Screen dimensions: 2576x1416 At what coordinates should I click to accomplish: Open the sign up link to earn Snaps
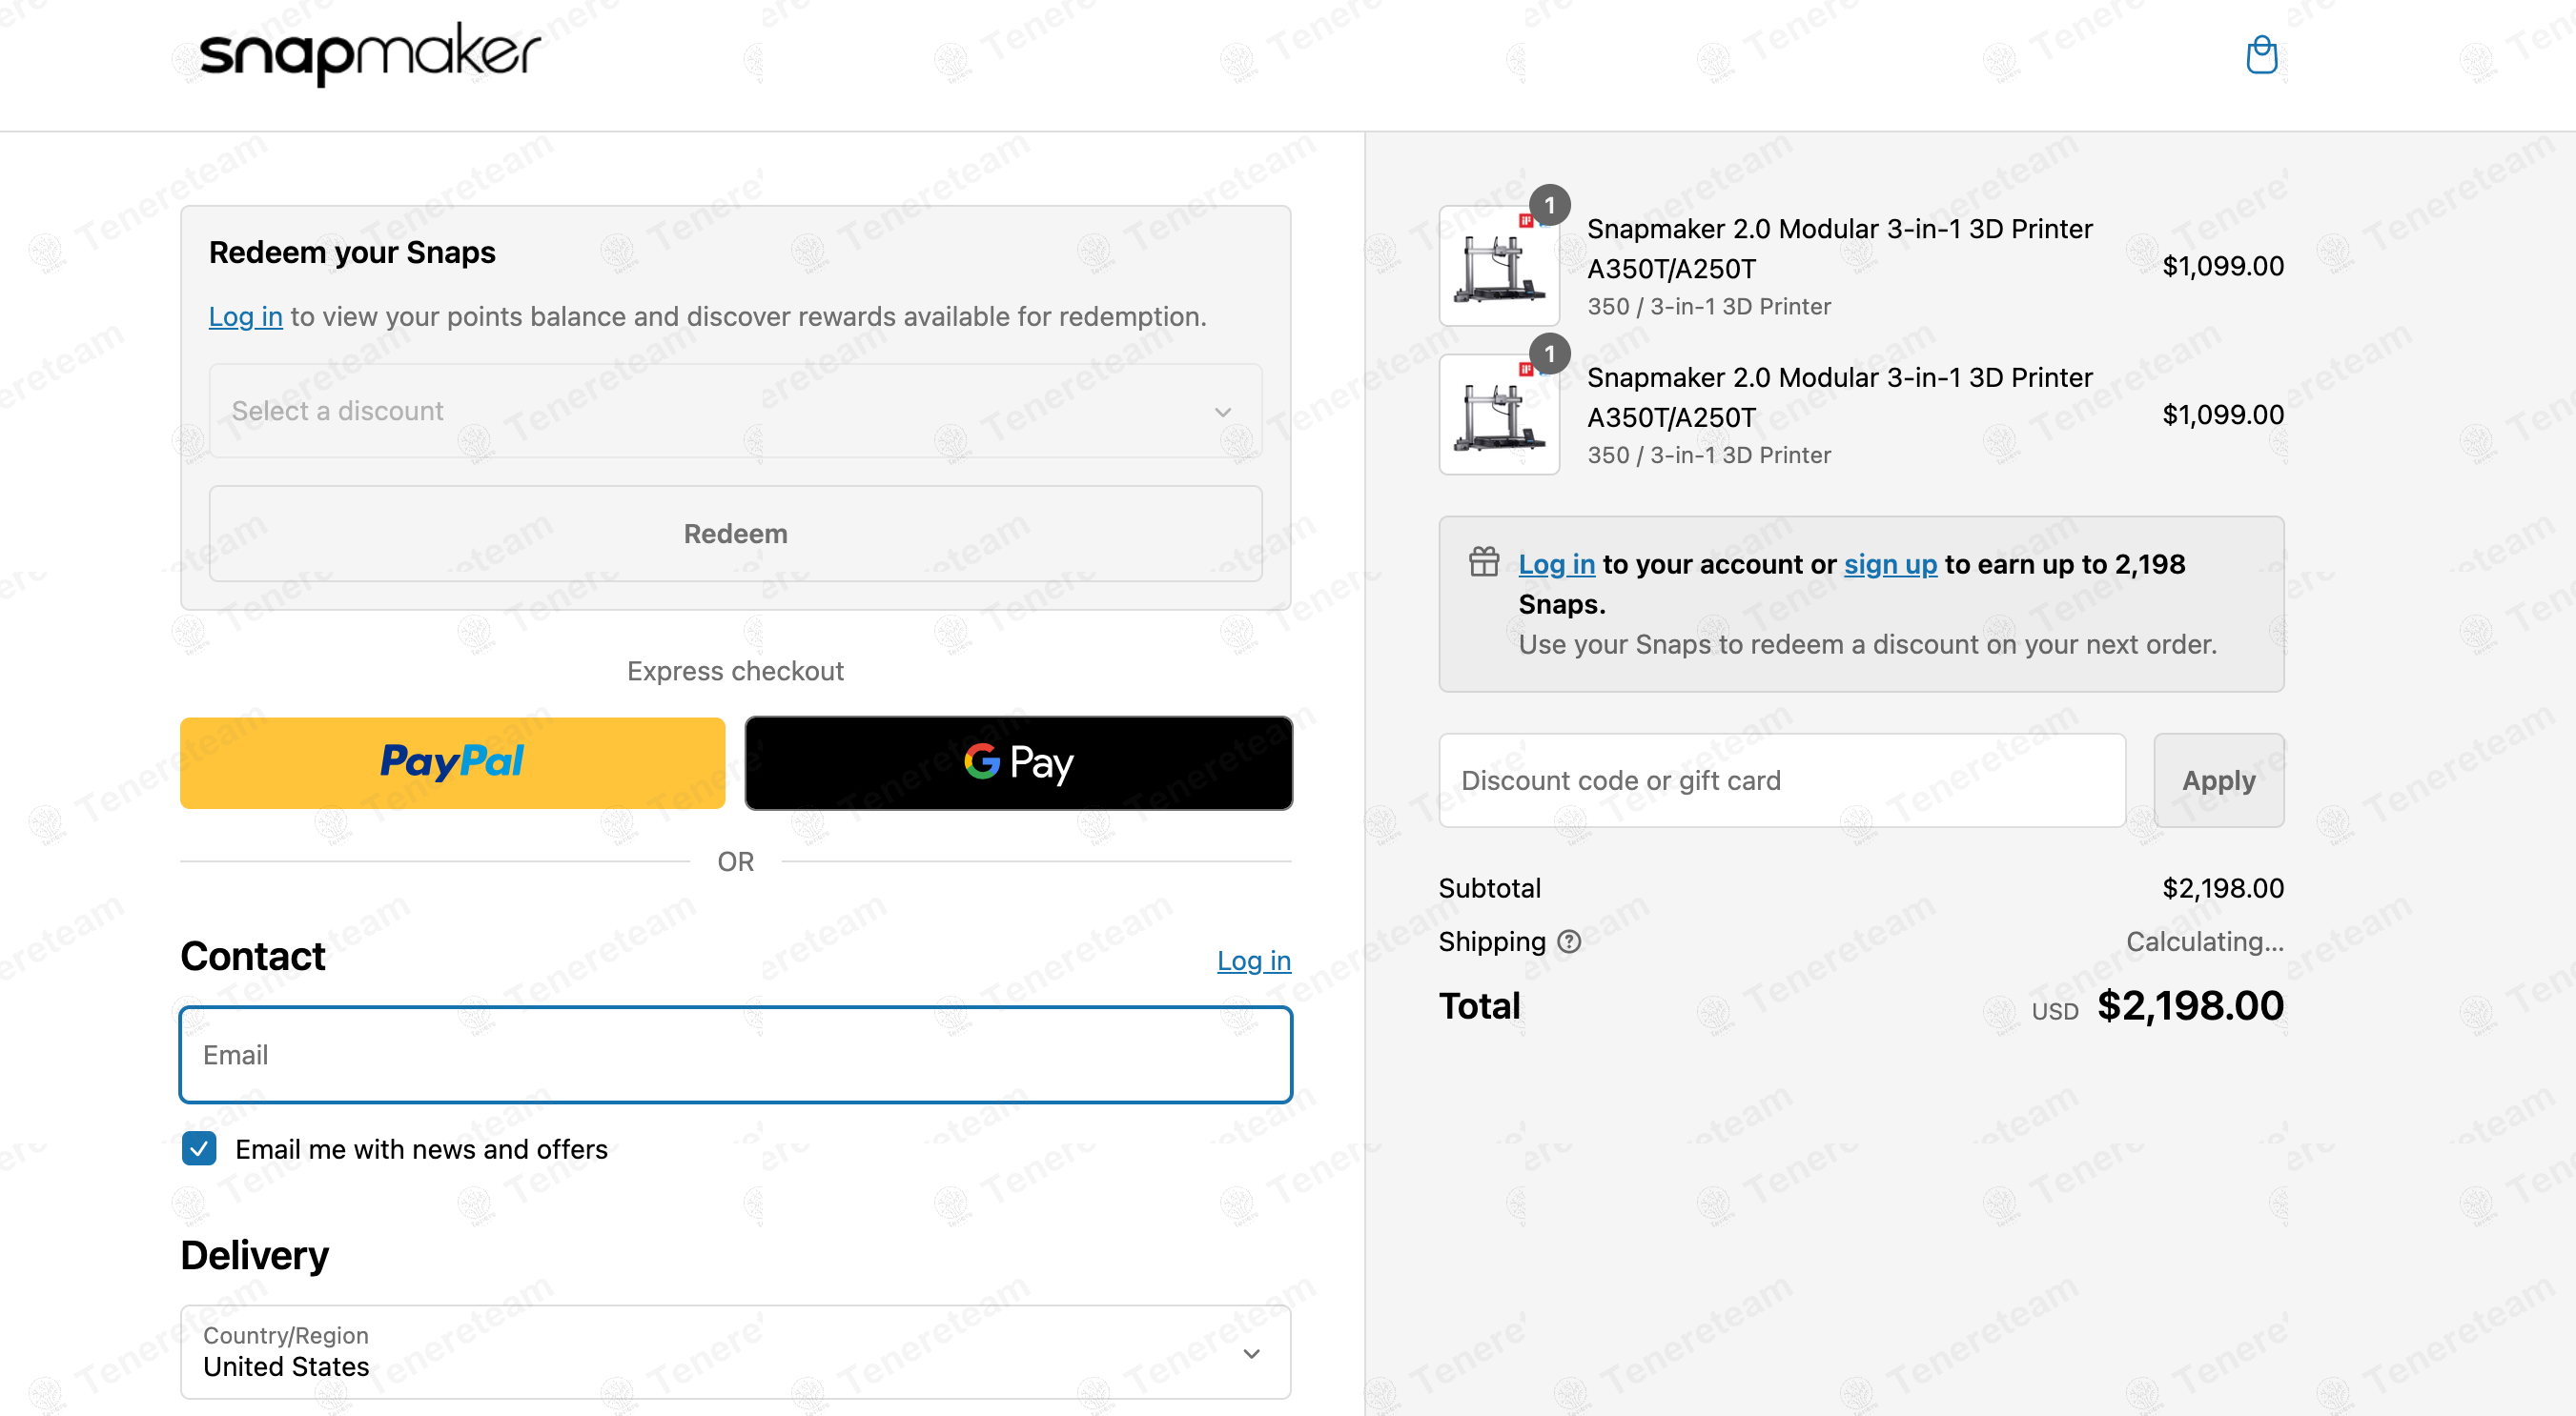pyautogui.click(x=1890, y=565)
